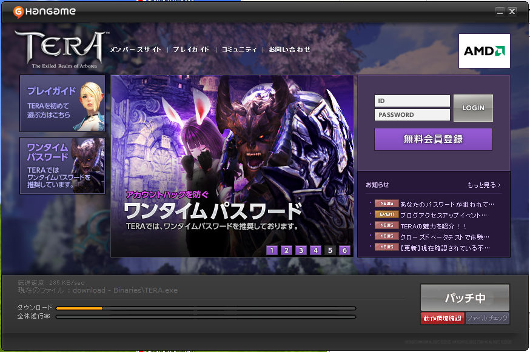Click 現在のファイル download Binaries\TERA.exe text
The height and width of the screenshot is (352, 530).
[98, 290]
